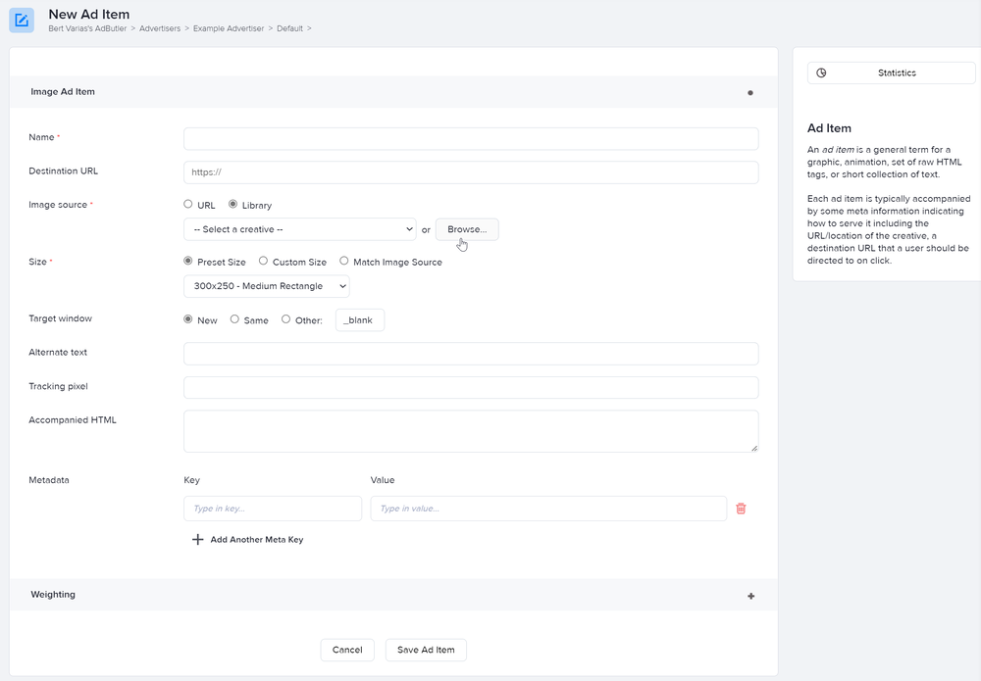Focus the Alternate text field
This screenshot has width=981, height=681.
(x=471, y=354)
